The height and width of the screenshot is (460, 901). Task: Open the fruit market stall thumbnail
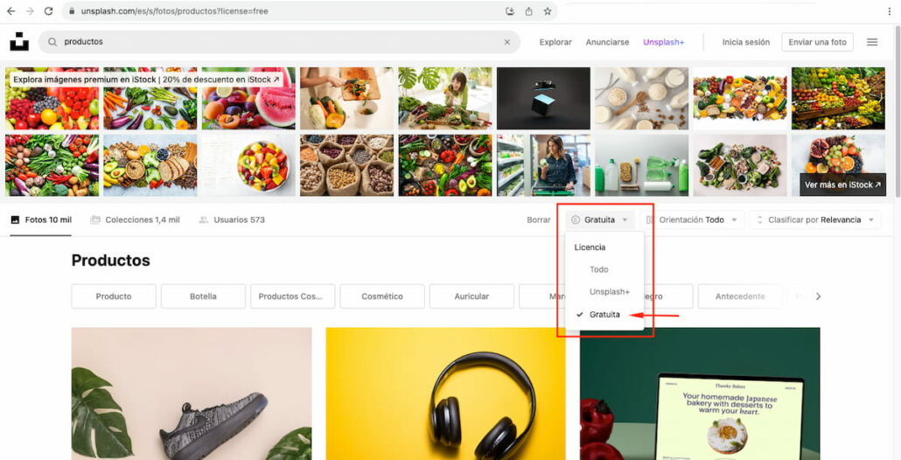point(838,98)
